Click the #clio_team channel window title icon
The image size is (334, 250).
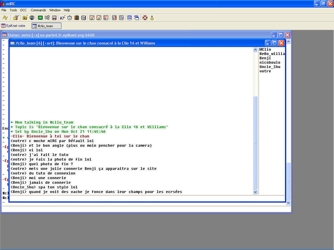click(12, 43)
